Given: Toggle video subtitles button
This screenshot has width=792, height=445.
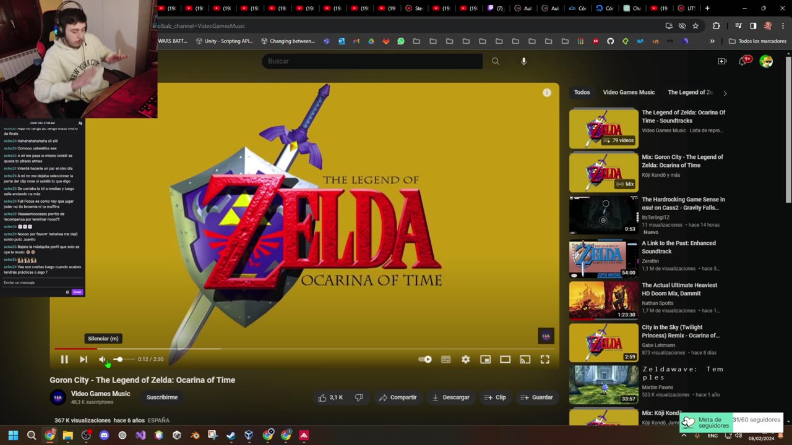Looking at the screenshot, I should [x=445, y=359].
